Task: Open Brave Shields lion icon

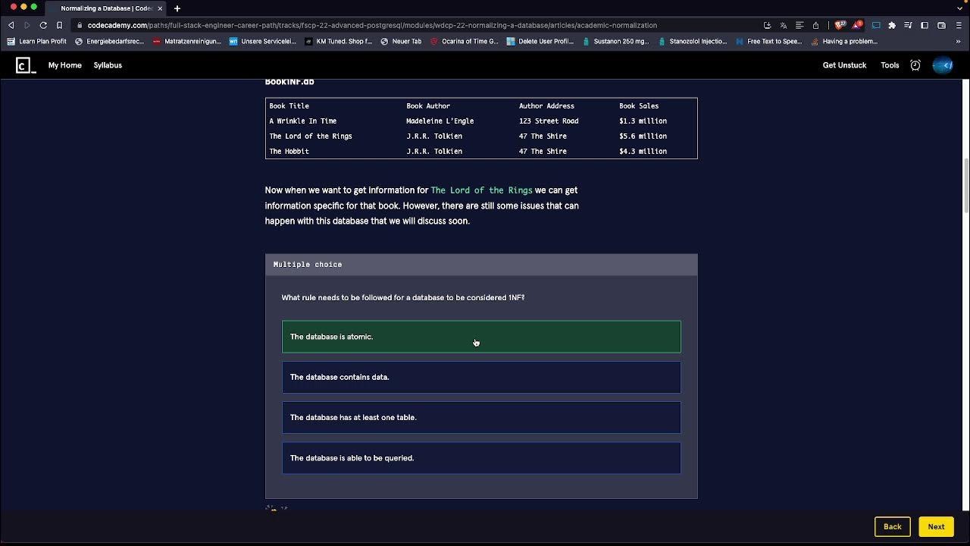Action: coord(839,25)
